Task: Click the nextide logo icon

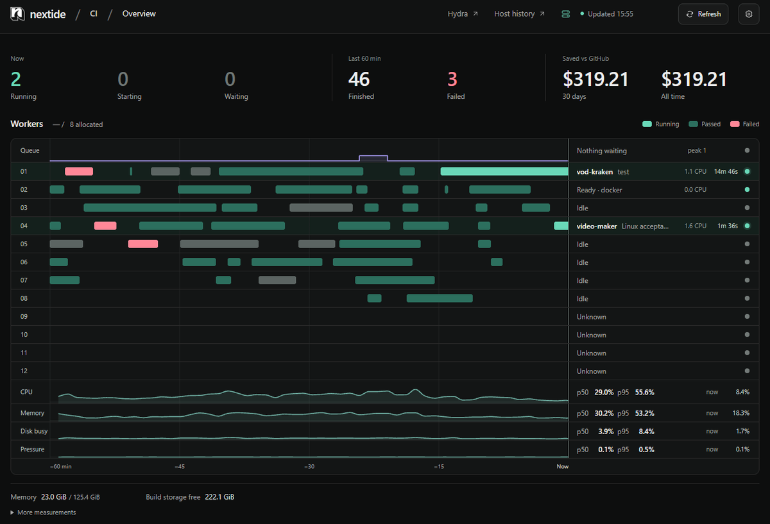Action: pyautogui.click(x=18, y=13)
